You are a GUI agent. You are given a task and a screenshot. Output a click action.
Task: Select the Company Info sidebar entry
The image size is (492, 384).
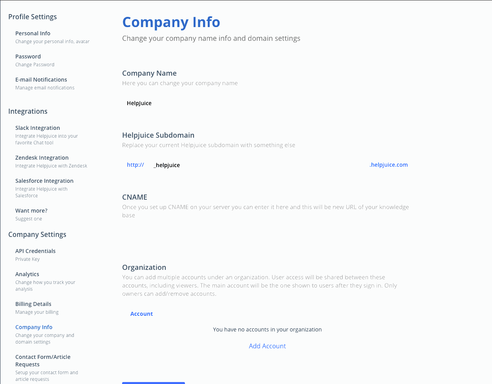point(34,327)
